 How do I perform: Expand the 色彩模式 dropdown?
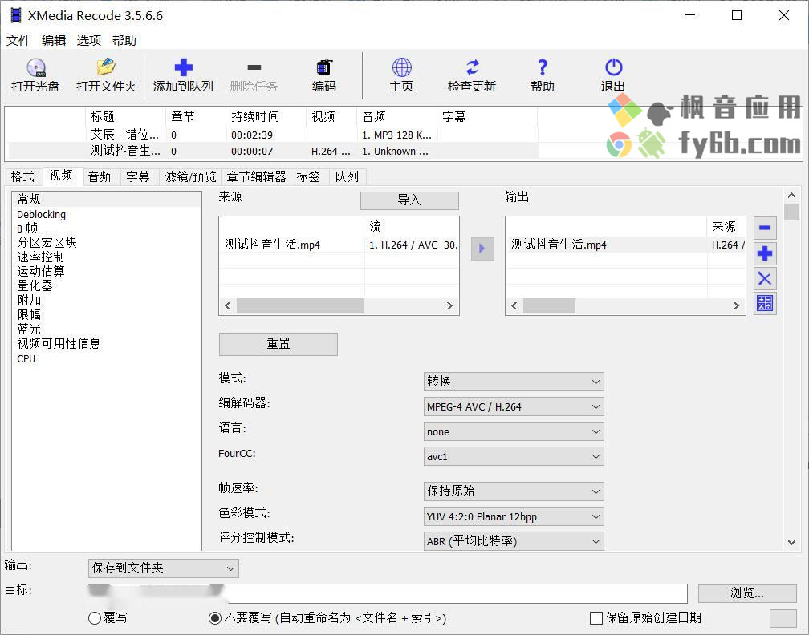click(514, 516)
